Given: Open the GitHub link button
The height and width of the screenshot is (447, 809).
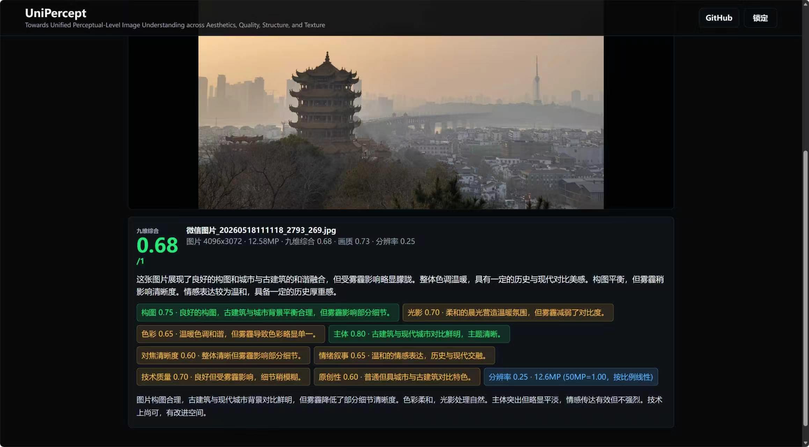Looking at the screenshot, I should [x=719, y=18].
